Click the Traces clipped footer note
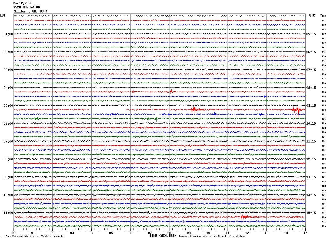This screenshot has width=327, height=240. coord(212,236)
